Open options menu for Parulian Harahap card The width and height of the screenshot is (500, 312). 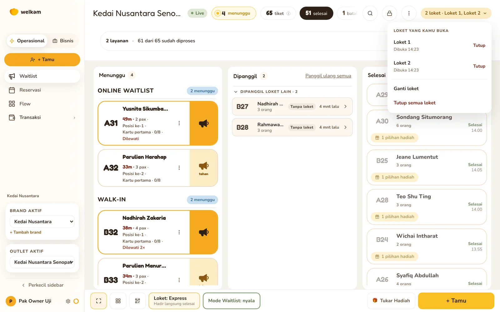[x=179, y=168]
